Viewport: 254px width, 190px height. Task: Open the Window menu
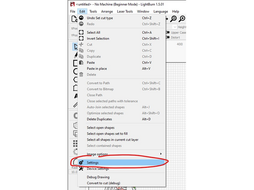click(x=143, y=12)
